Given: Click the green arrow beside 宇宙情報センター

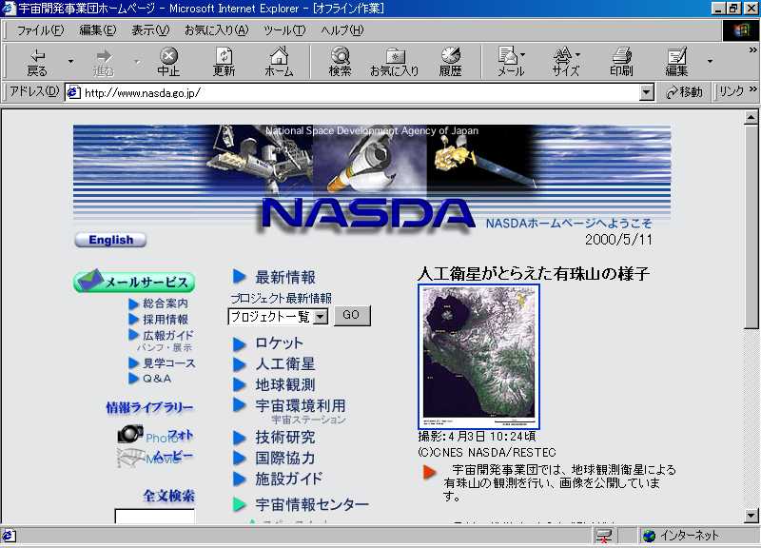Looking at the screenshot, I should (x=240, y=504).
